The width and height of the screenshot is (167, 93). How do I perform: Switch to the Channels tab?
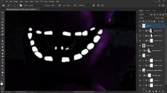pos(148,11)
